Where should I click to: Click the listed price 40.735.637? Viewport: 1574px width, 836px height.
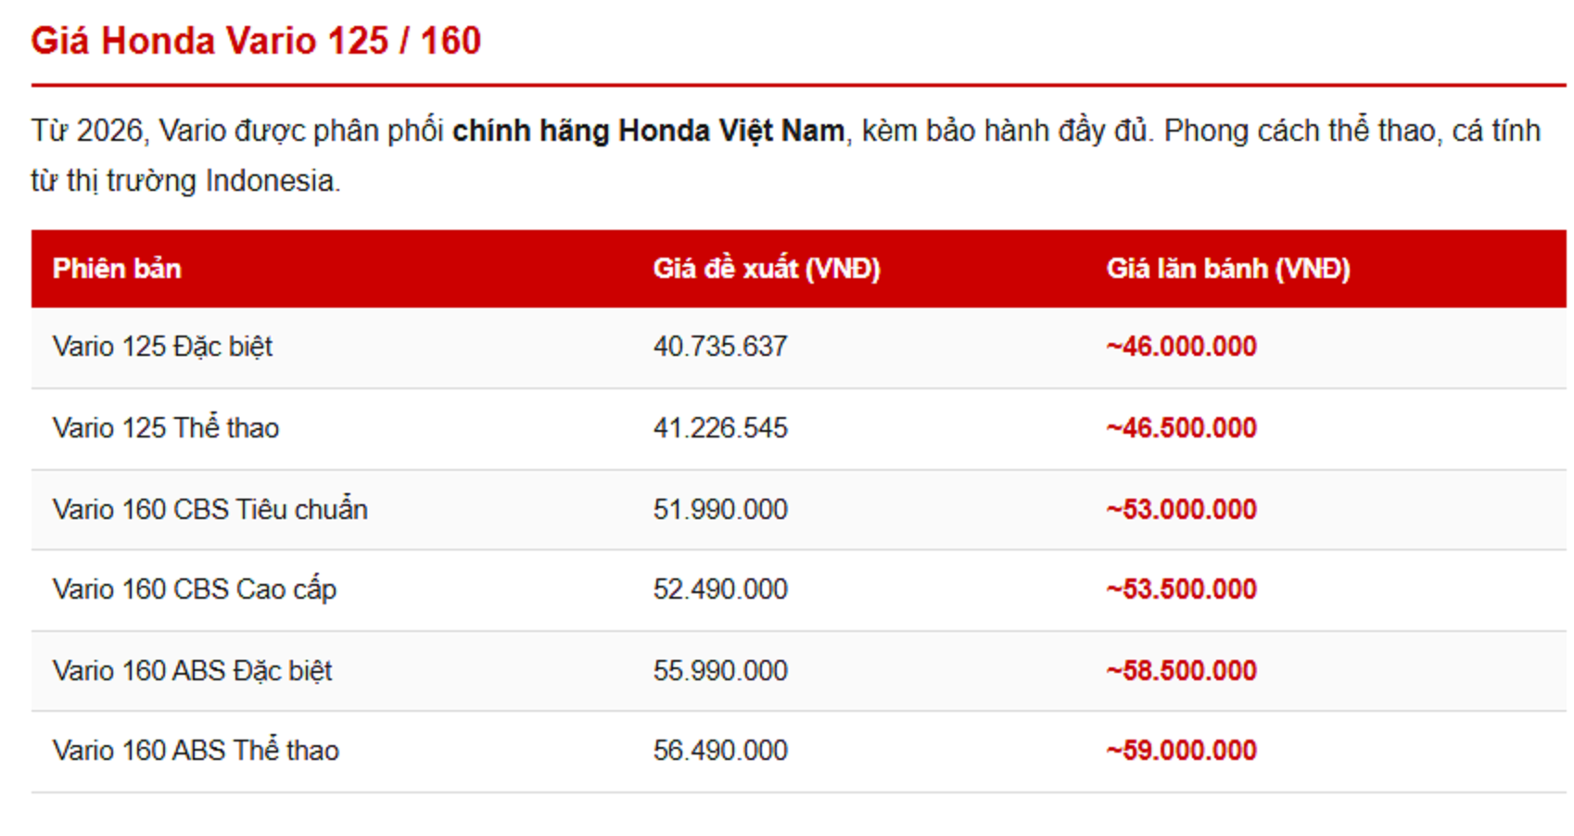[x=720, y=347]
